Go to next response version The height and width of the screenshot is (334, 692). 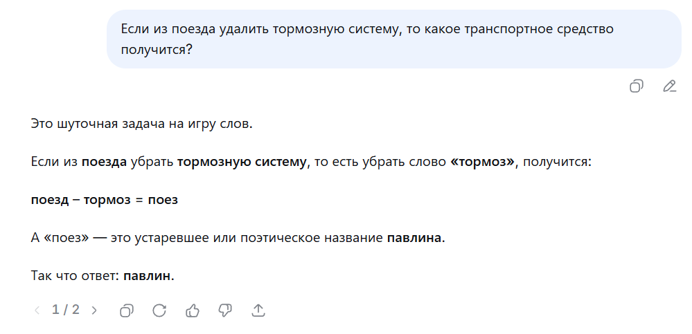(94, 310)
